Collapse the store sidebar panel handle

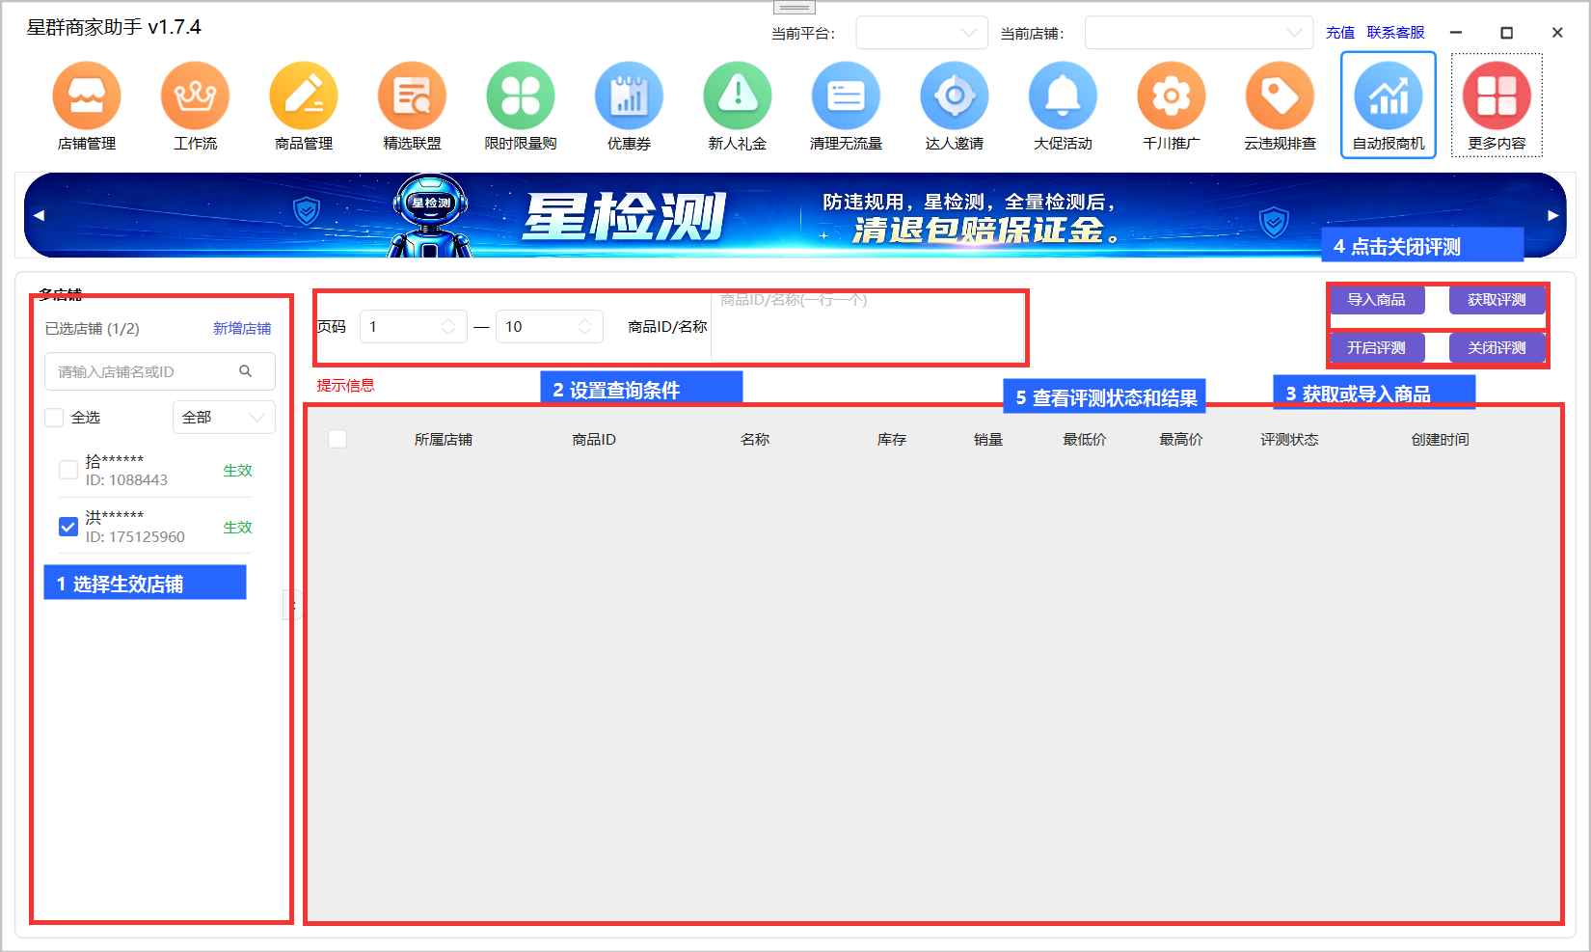(293, 605)
